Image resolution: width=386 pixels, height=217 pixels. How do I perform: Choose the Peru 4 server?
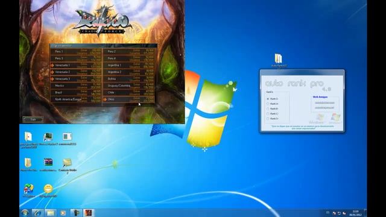128,58
